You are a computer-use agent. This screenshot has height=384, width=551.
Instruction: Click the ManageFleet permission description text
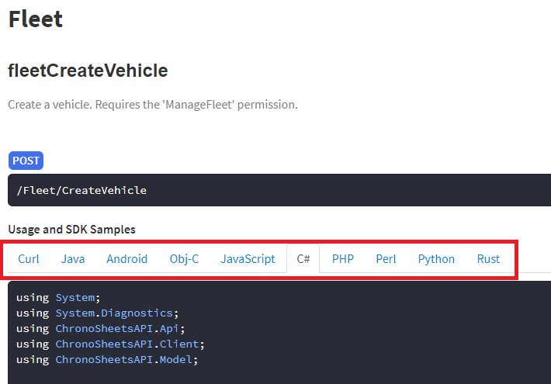153,105
